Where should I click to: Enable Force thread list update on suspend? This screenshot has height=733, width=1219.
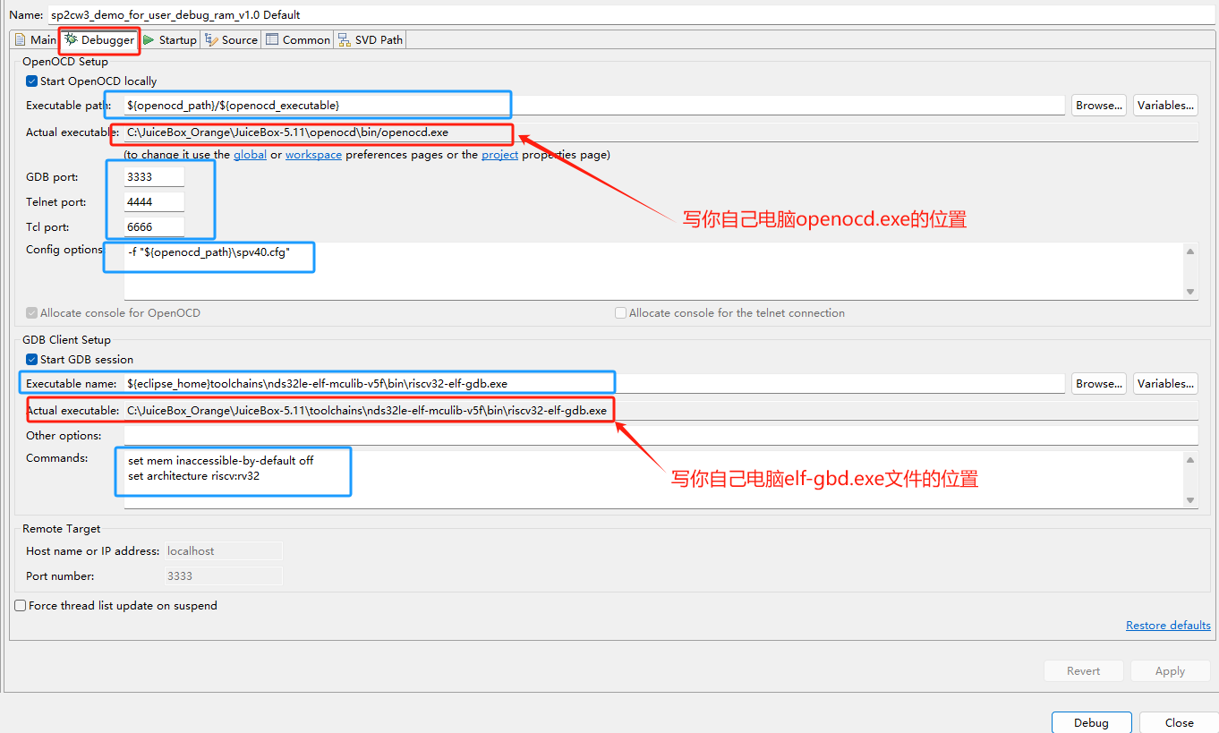point(21,606)
